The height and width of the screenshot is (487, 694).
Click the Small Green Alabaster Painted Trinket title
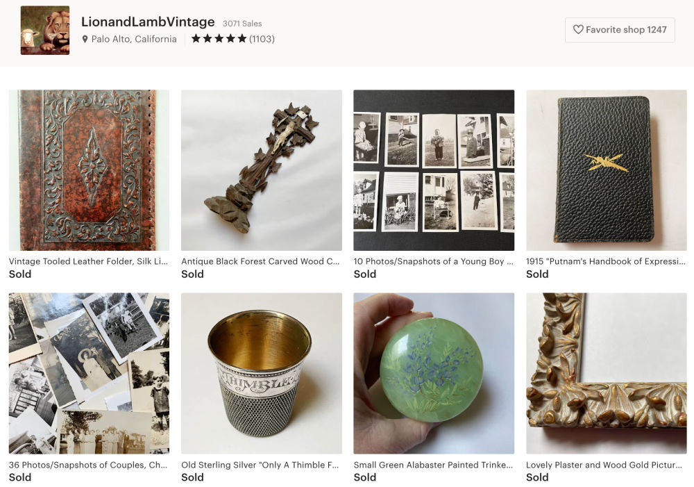[433, 465]
